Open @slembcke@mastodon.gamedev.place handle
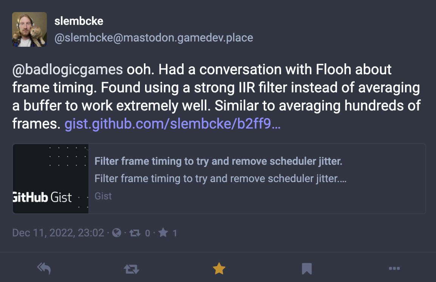436x282 pixels. pyautogui.click(x=154, y=38)
